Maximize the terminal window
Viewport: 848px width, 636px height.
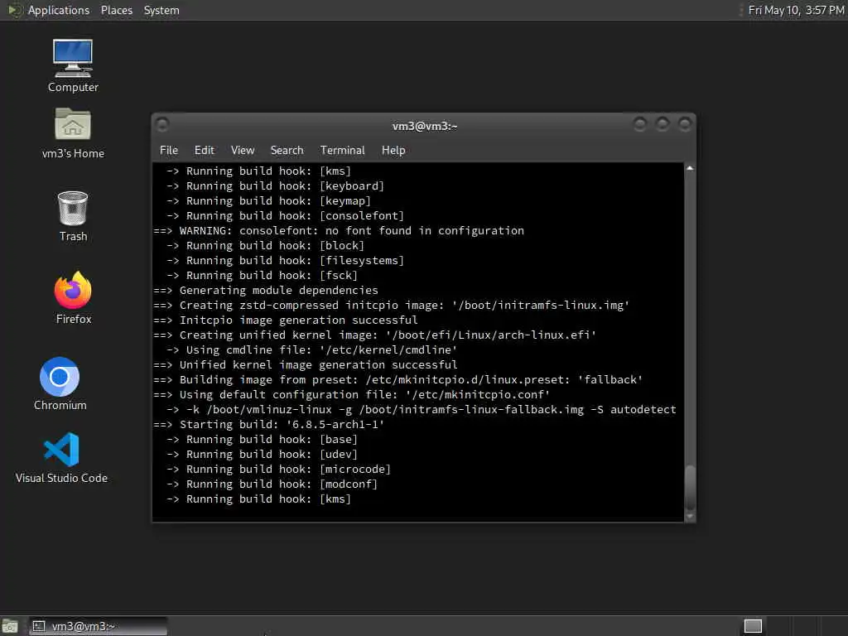click(662, 125)
